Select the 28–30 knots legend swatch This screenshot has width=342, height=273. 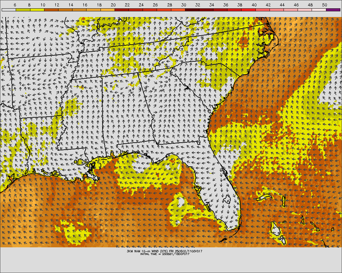(x=178, y=10)
